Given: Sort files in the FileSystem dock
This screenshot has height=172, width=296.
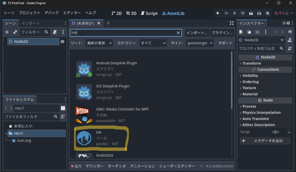Looking at the screenshot, I should [x=63, y=117].
